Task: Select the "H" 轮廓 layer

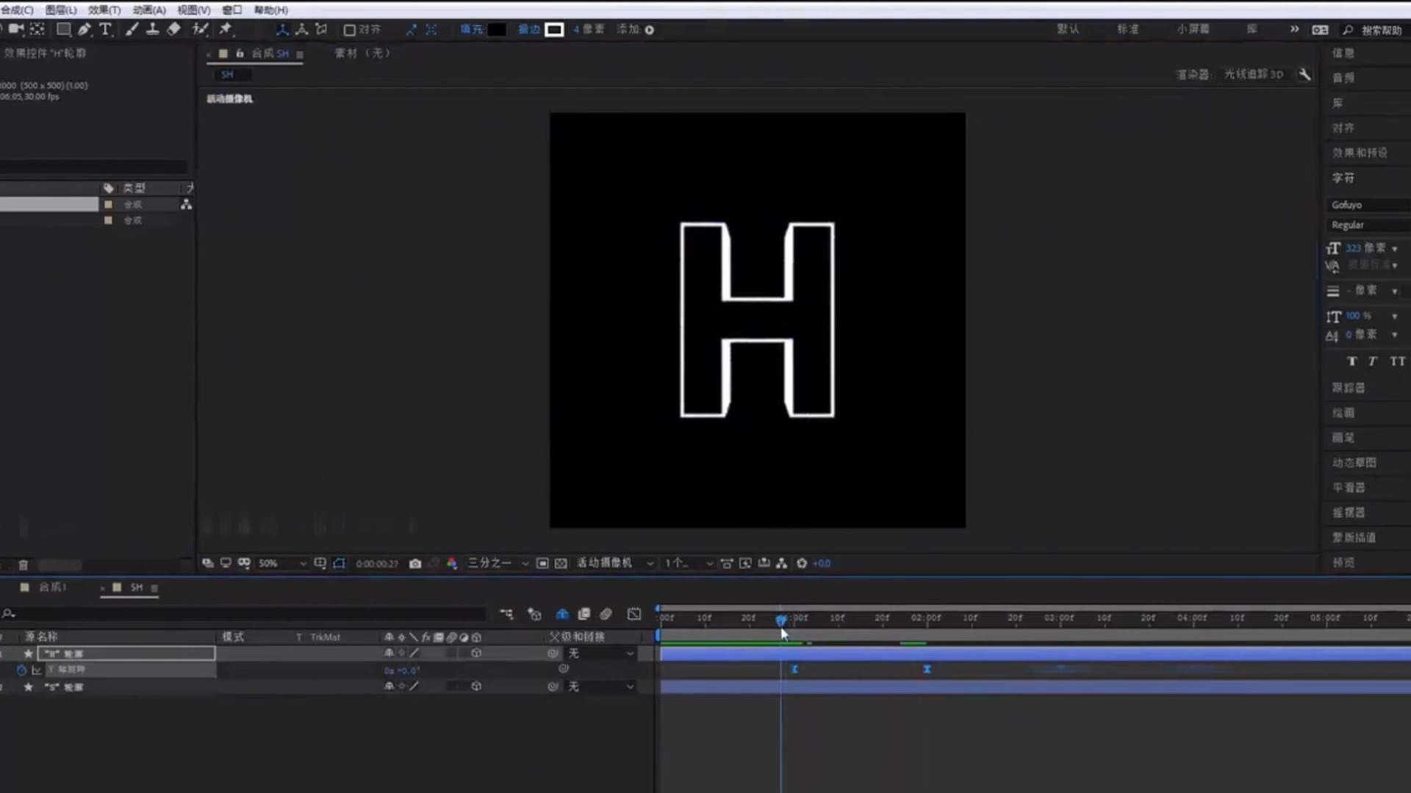Action: click(x=126, y=653)
